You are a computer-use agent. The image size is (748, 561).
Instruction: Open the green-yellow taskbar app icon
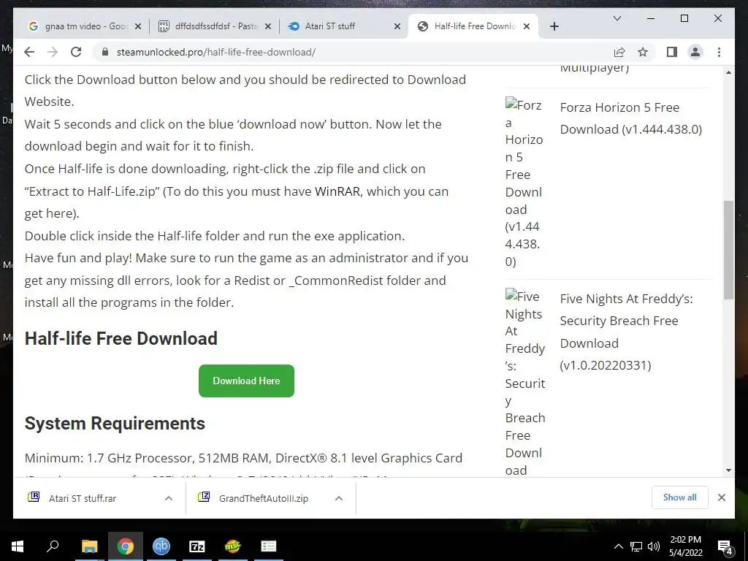coord(233,546)
